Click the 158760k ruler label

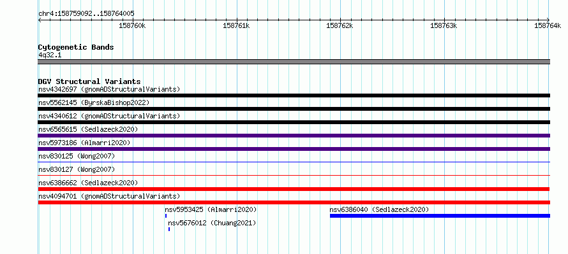(132, 25)
